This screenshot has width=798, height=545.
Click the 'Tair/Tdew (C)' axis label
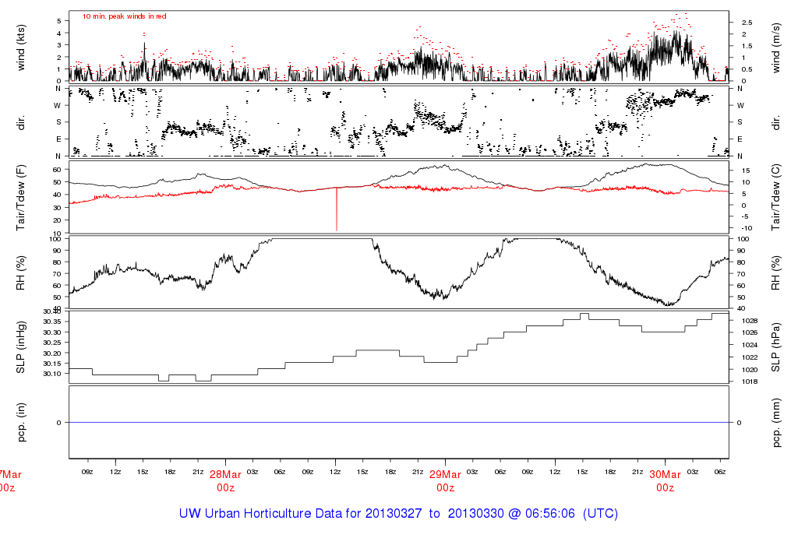tap(775, 197)
